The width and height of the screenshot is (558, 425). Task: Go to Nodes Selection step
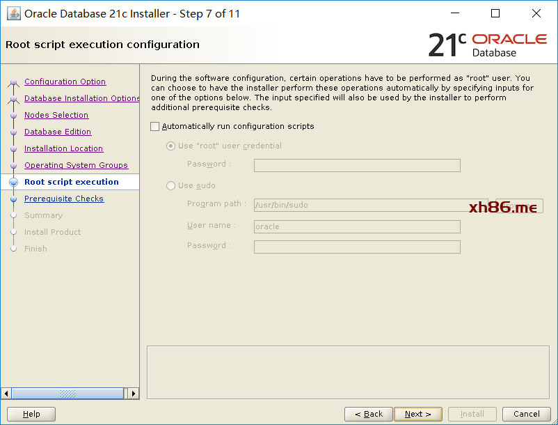(x=56, y=115)
